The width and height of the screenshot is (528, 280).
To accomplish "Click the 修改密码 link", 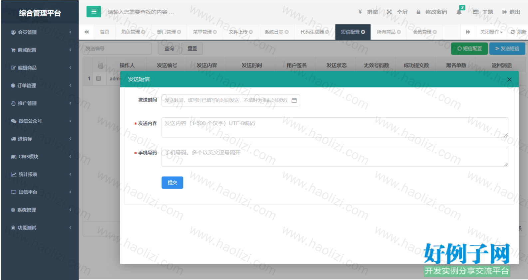I will click(436, 12).
